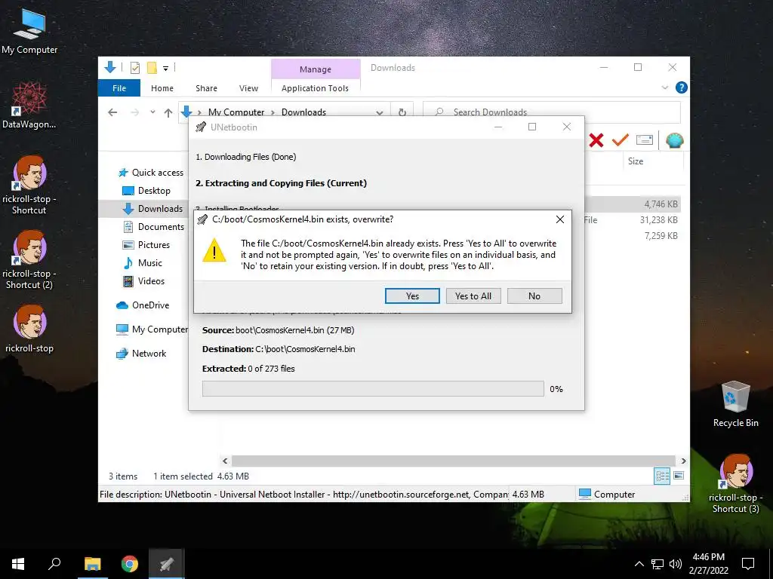Screen dimensions: 773x579
Task: Open Music in the navigation pane
Action: tap(142, 263)
